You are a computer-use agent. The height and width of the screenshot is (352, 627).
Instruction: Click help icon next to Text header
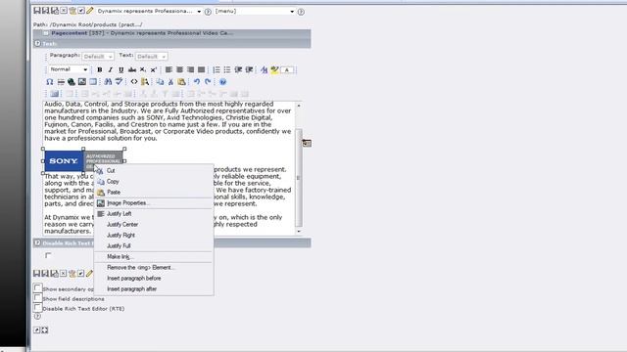(37, 43)
